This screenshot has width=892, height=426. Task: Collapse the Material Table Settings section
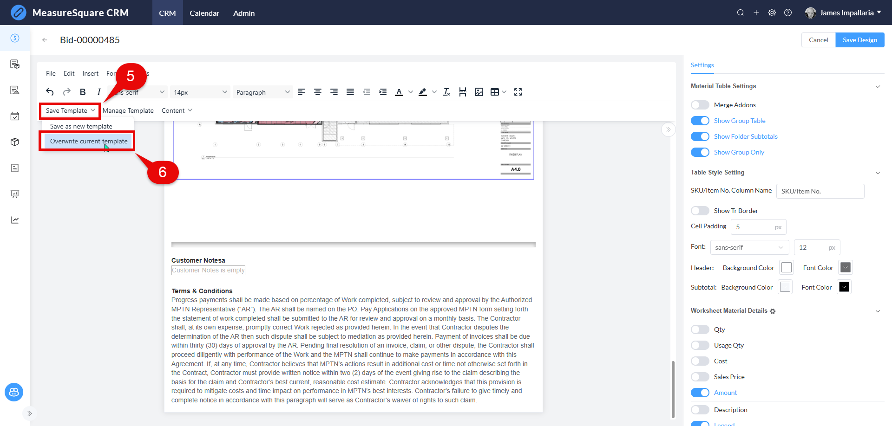tap(878, 86)
